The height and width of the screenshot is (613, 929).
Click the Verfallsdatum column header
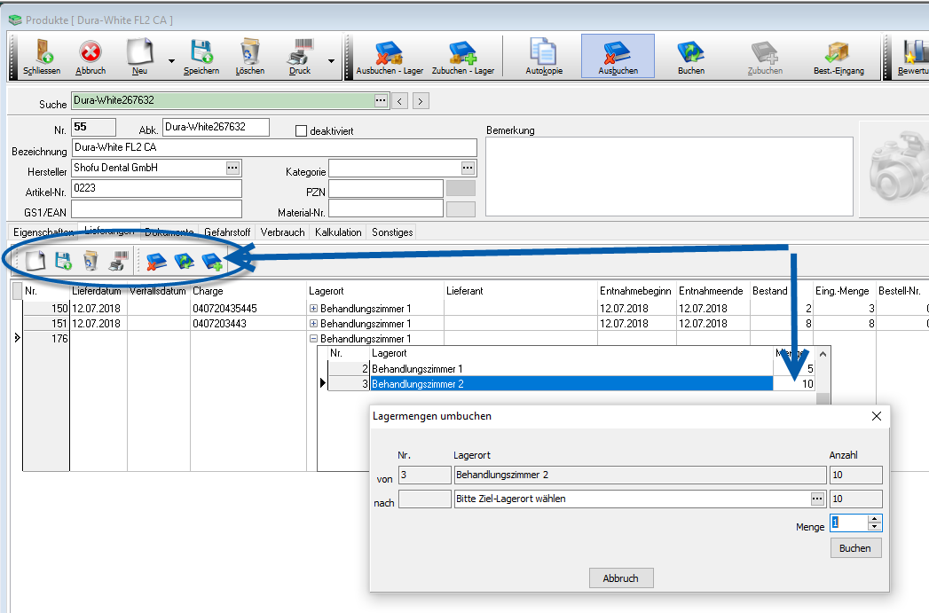pyautogui.click(x=158, y=291)
